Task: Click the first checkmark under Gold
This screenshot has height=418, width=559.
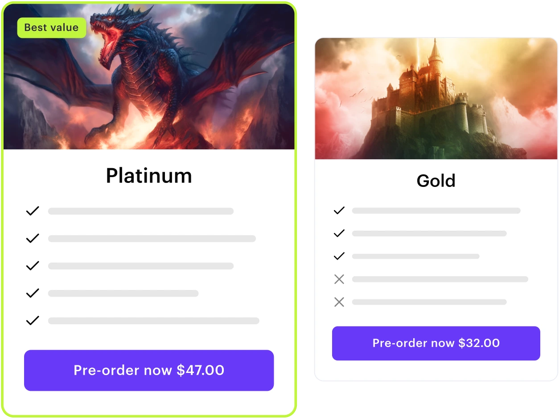Action: click(339, 210)
